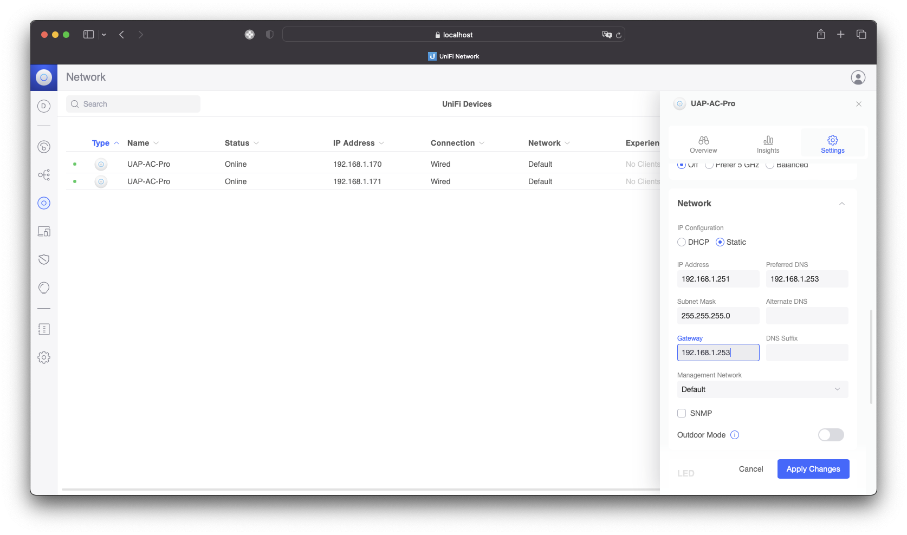Open the Management Network Default dropdown
The height and width of the screenshot is (535, 907).
[762, 389]
